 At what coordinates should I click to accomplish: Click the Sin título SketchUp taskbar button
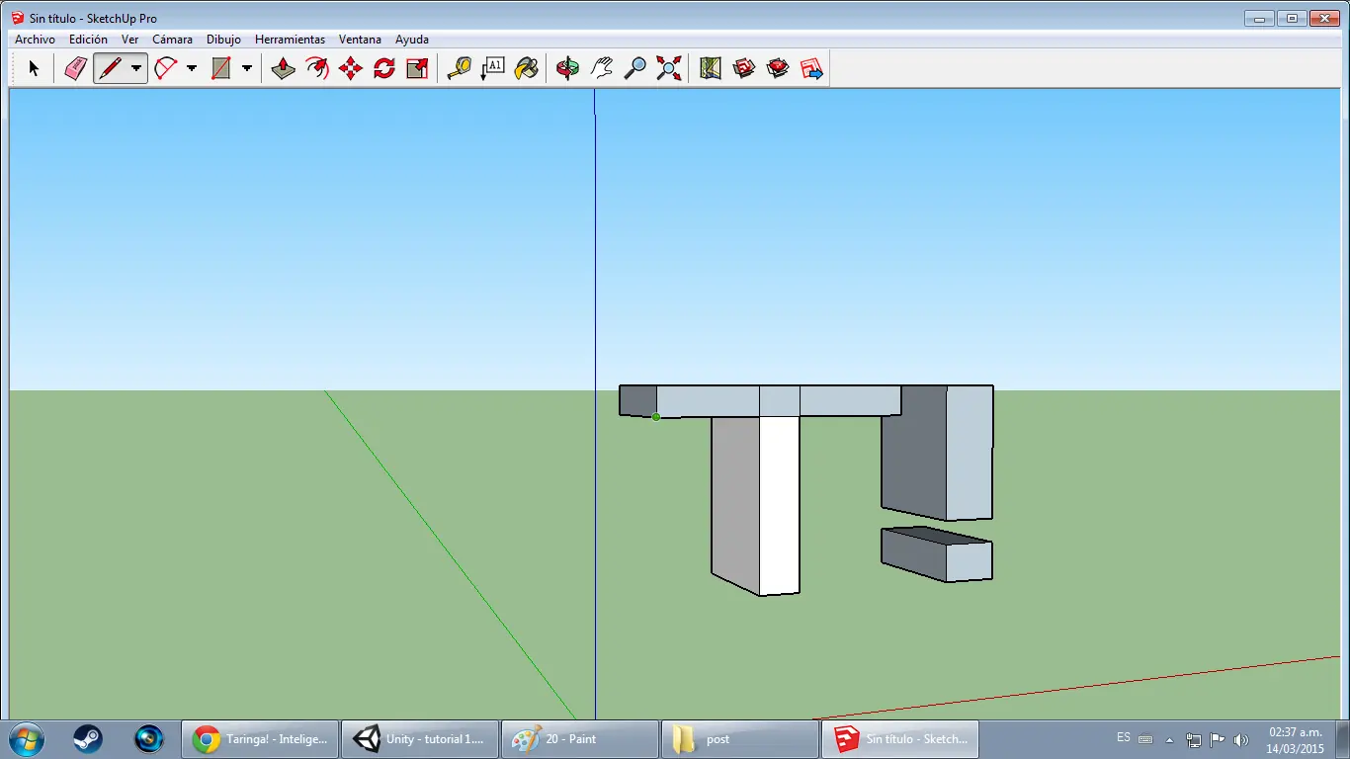click(900, 738)
